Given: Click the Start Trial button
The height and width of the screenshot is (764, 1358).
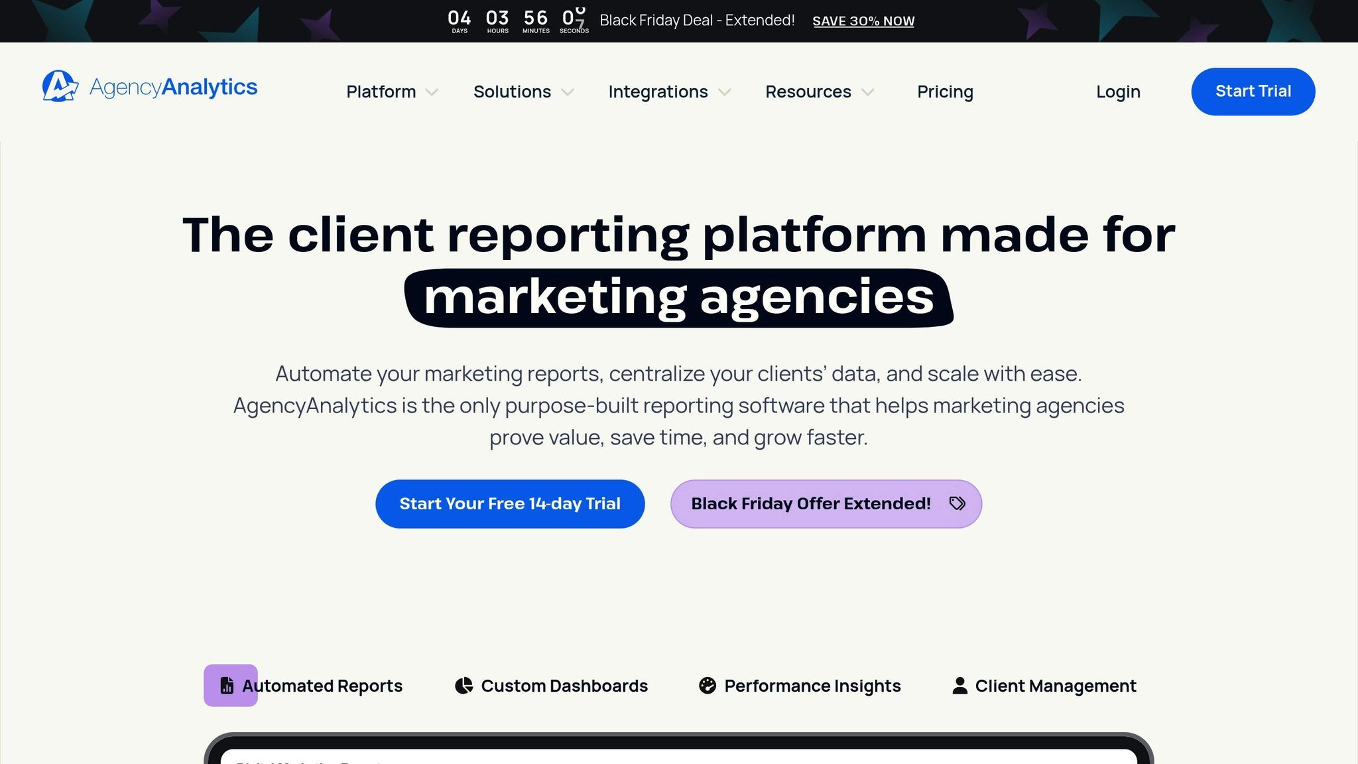Looking at the screenshot, I should (1253, 92).
